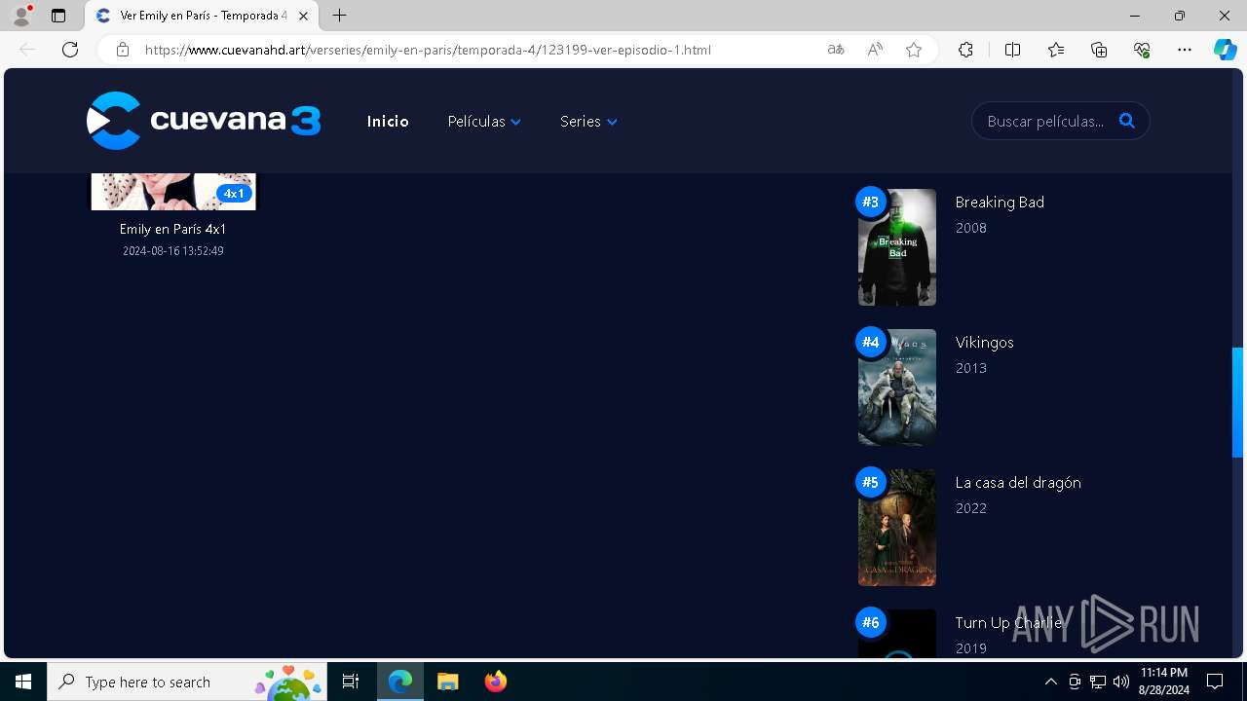The image size is (1247, 701).
Task: Expand the Series dropdown menu
Action: tap(588, 122)
